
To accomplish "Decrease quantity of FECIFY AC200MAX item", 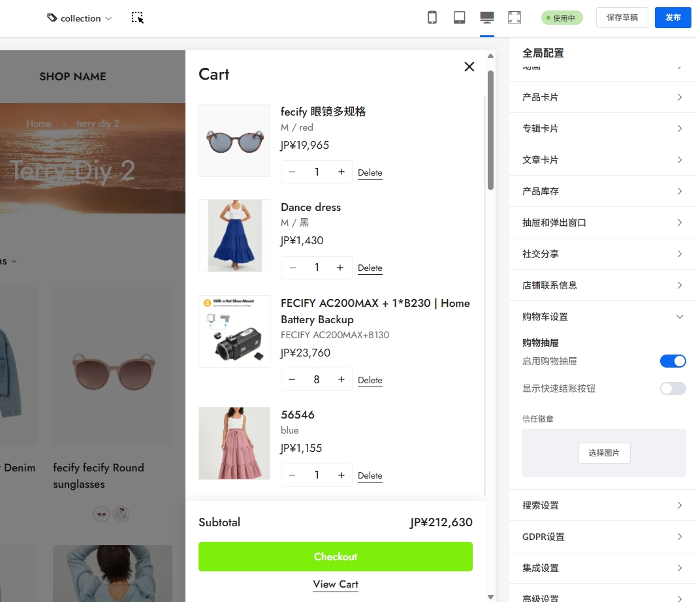I will (292, 379).
